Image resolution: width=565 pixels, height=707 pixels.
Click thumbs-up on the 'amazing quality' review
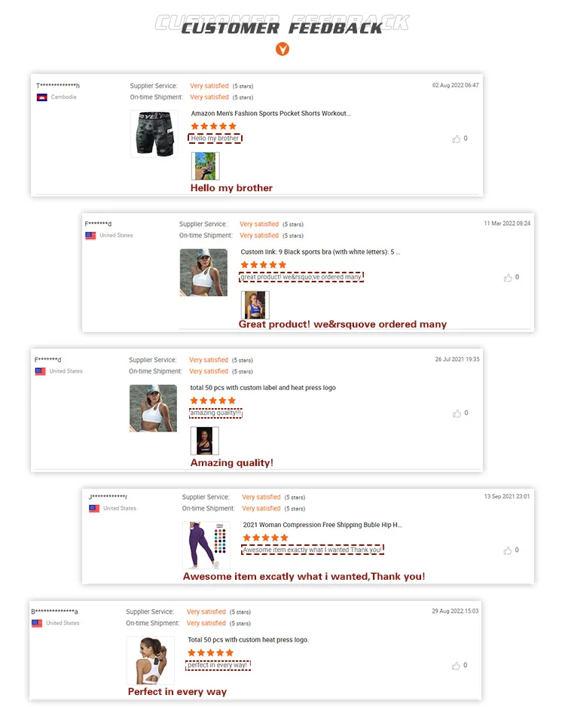pos(457,413)
